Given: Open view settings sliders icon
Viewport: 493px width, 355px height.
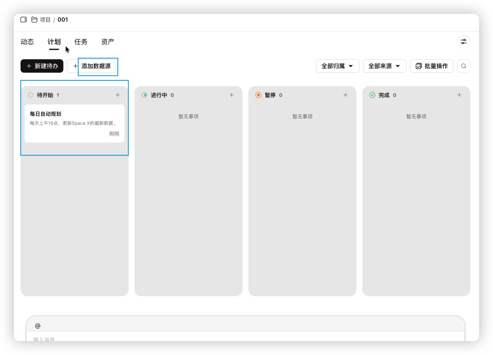Looking at the screenshot, I should (x=463, y=42).
